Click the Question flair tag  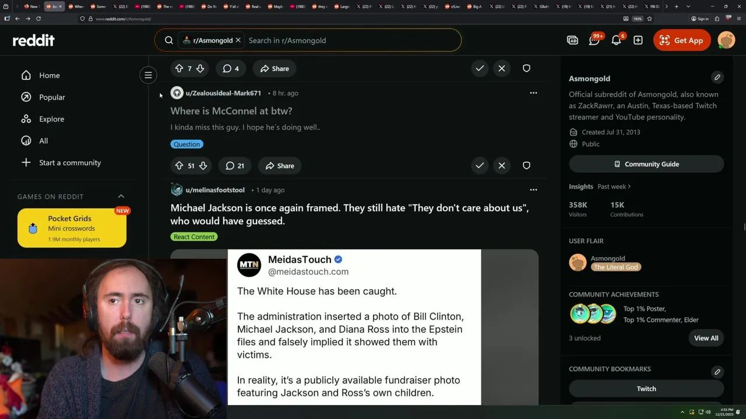186,144
